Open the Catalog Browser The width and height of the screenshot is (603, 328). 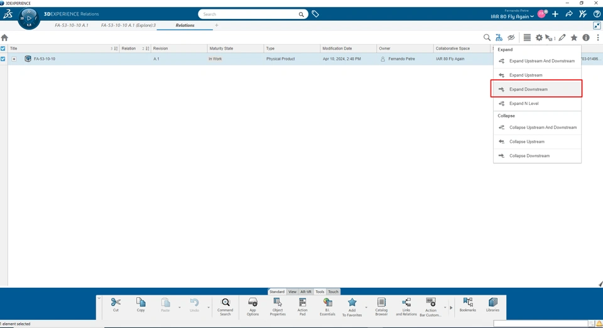(x=381, y=307)
